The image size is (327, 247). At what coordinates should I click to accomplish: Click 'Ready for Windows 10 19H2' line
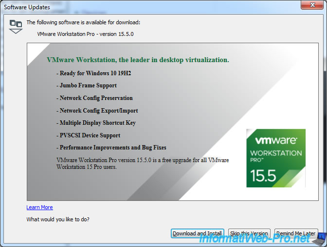point(93,73)
